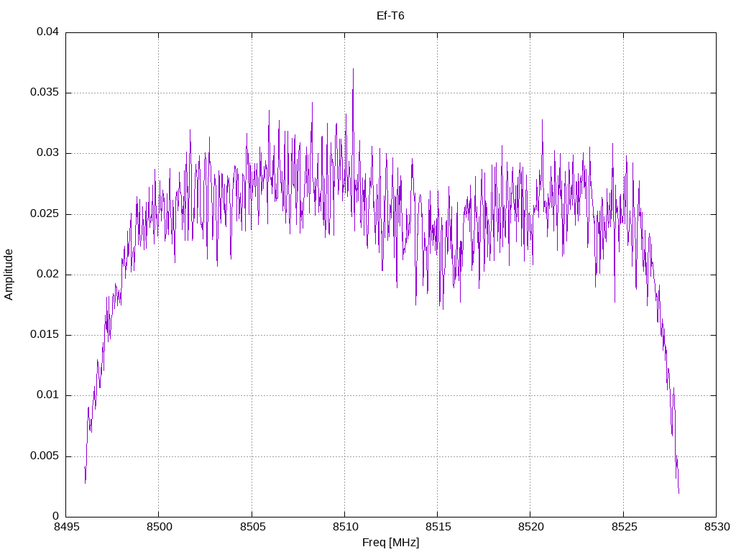Click the 0.01 y-axis tick label
The image size is (736, 552).
[x=48, y=395]
